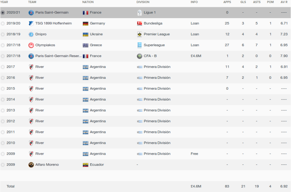The height and width of the screenshot is (192, 291).
Task: Click the TSG 1899 Hoffenheim club badge
Action: 31,24
